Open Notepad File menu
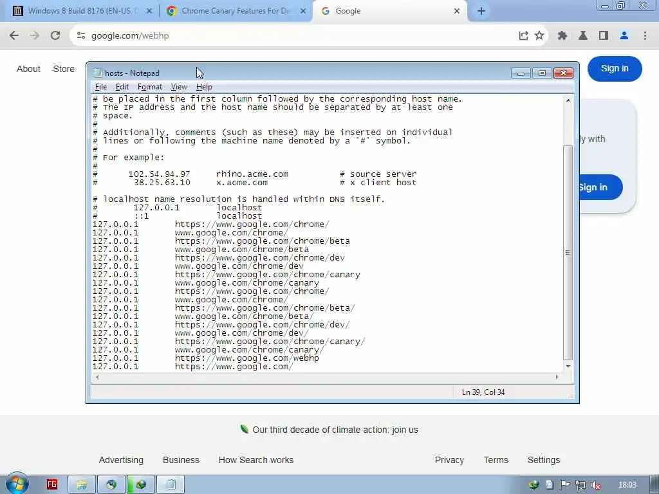 click(x=101, y=87)
